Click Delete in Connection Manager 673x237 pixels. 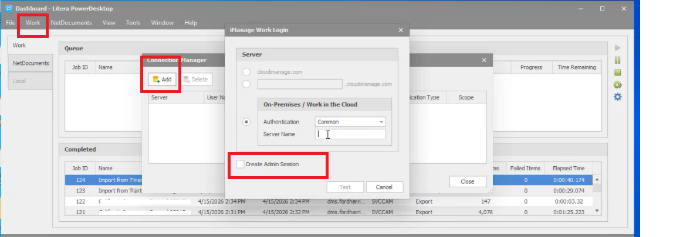(x=195, y=79)
